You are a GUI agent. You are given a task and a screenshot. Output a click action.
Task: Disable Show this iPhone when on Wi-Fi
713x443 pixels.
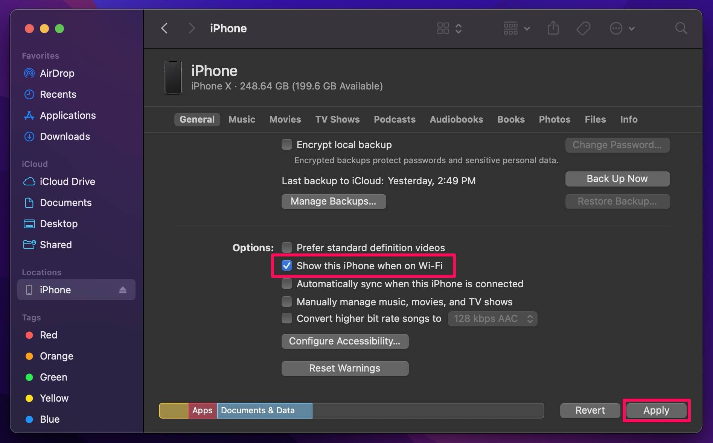(287, 266)
